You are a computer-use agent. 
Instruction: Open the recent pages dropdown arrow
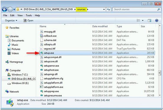(14, 9)
